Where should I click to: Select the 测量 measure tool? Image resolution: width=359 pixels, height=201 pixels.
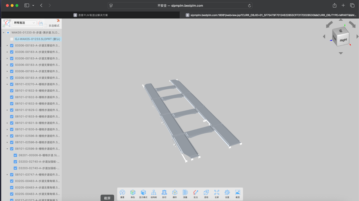pyautogui.click(x=185, y=194)
